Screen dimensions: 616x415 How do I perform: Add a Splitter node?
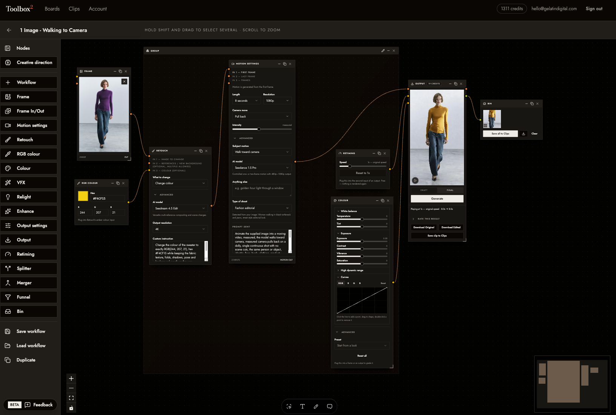tap(29, 269)
